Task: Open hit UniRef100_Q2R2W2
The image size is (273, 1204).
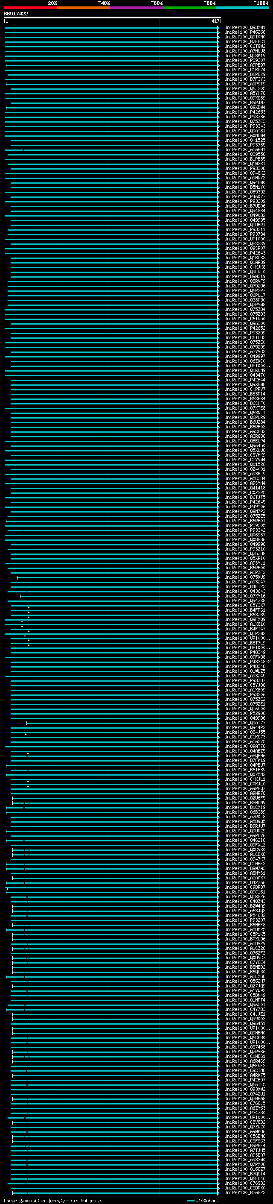Action: tap(245, 634)
